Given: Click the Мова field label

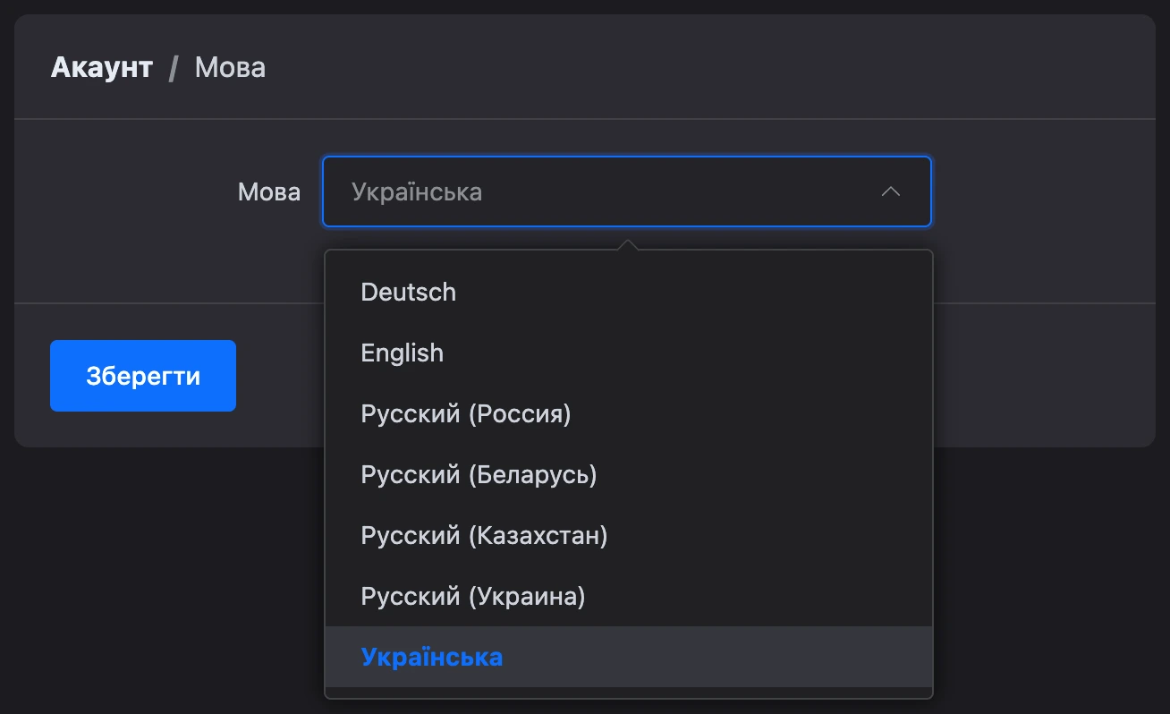Looking at the screenshot, I should (x=269, y=191).
